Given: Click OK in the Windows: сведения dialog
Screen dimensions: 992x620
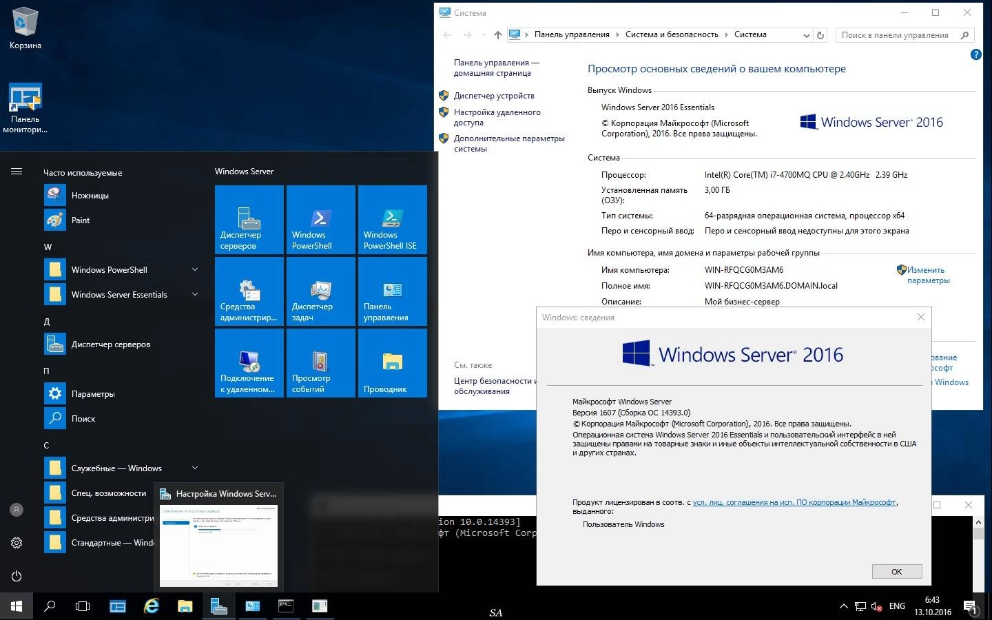Looking at the screenshot, I should pos(896,572).
